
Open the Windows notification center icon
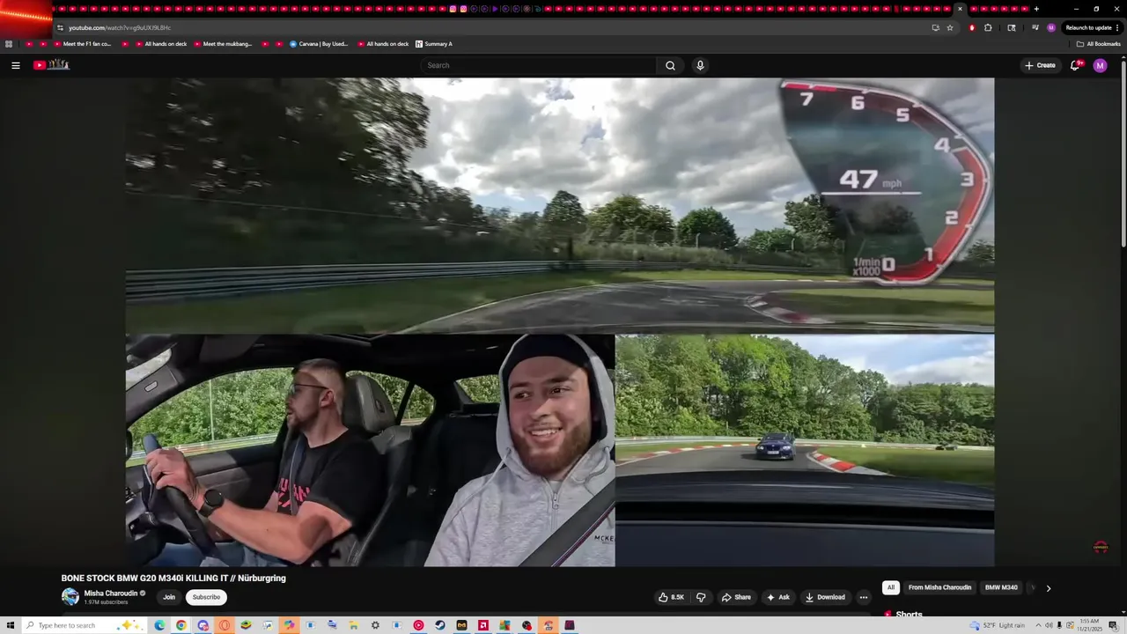coord(1114,625)
